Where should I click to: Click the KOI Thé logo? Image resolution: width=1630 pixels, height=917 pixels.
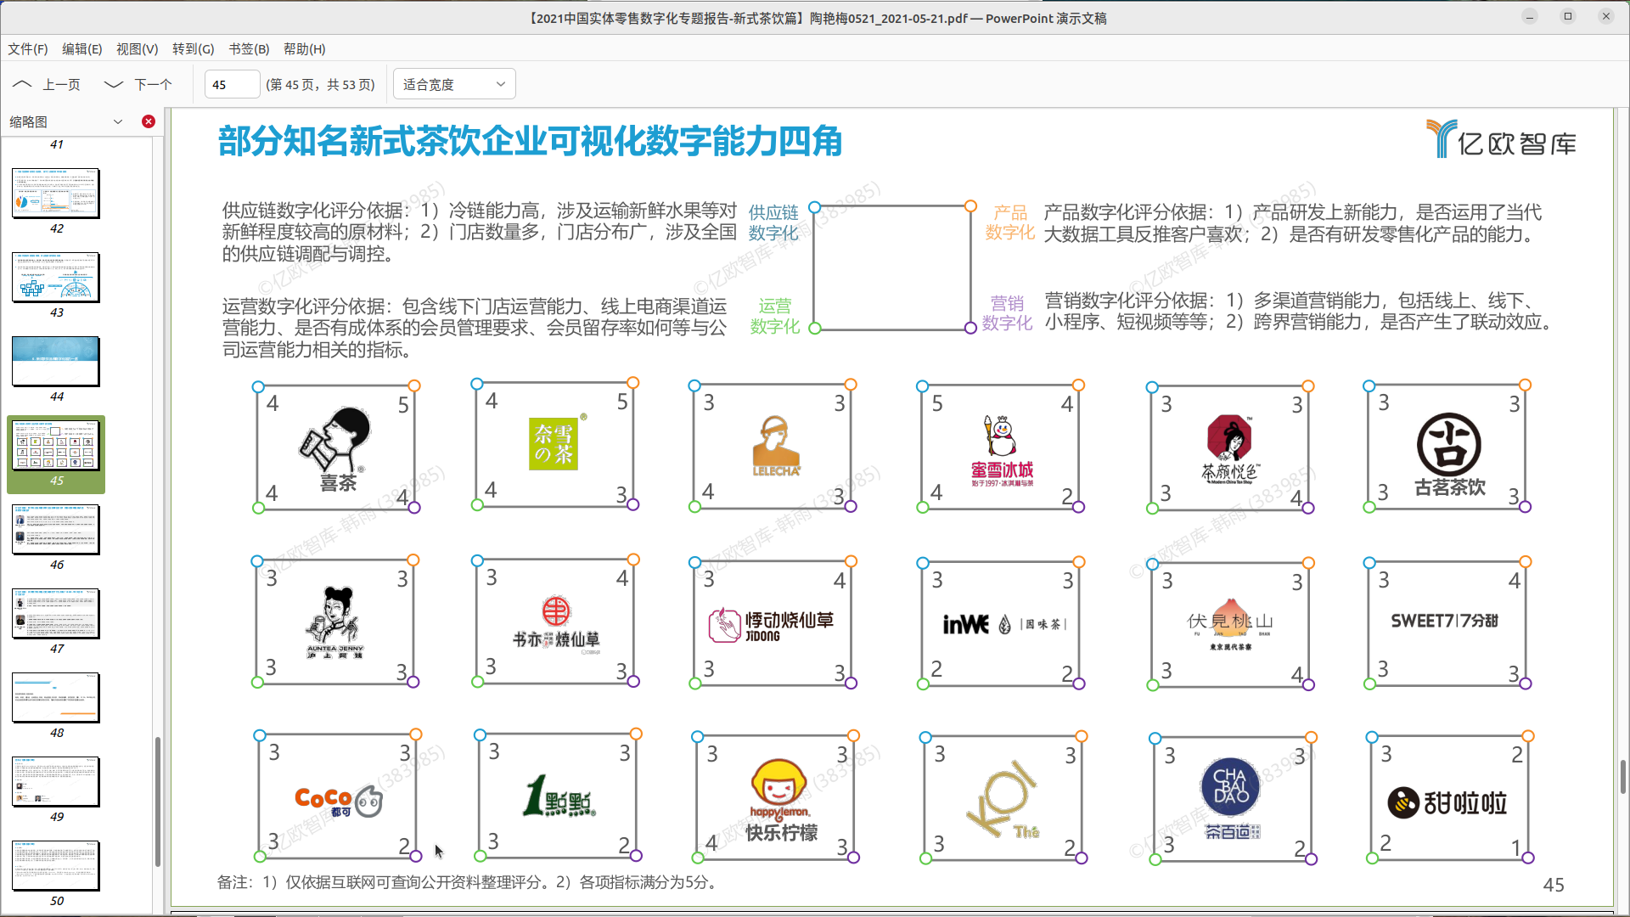1003,800
